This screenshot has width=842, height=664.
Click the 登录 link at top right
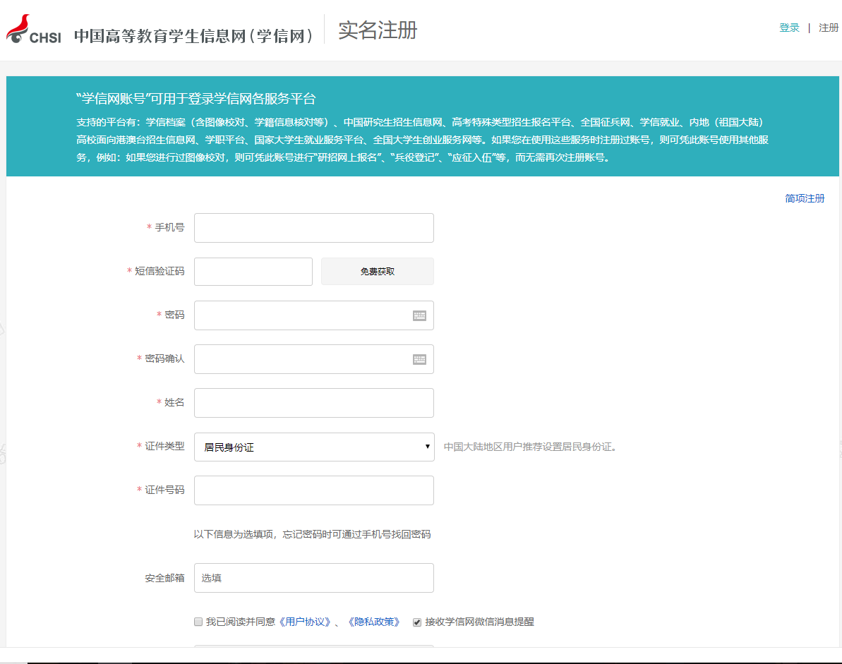pos(788,28)
